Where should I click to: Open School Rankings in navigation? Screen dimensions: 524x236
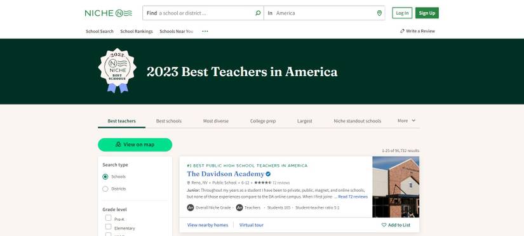click(x=137, y=31)
